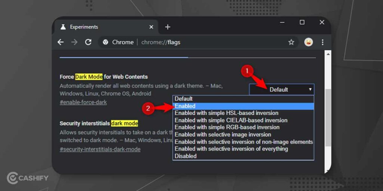Open the profile avatar emoji icon
The image size is (383, 191).
(308, 42)
